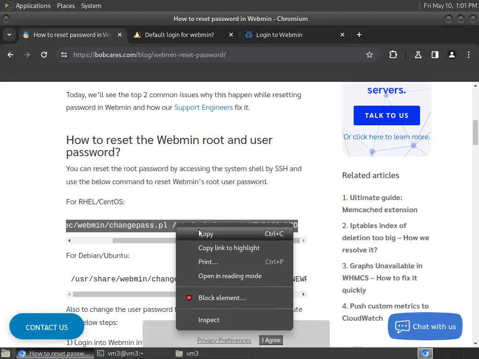Open 'Iptables index of deletion too big' article
Screen dimensions: 479x359
point(385,238)
